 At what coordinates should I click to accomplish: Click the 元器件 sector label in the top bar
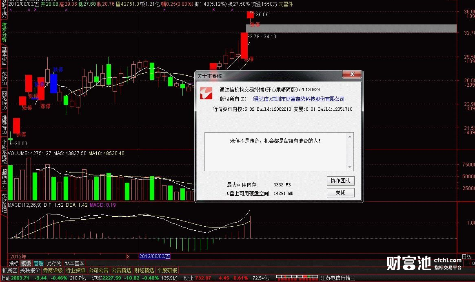tap(286, 4)
